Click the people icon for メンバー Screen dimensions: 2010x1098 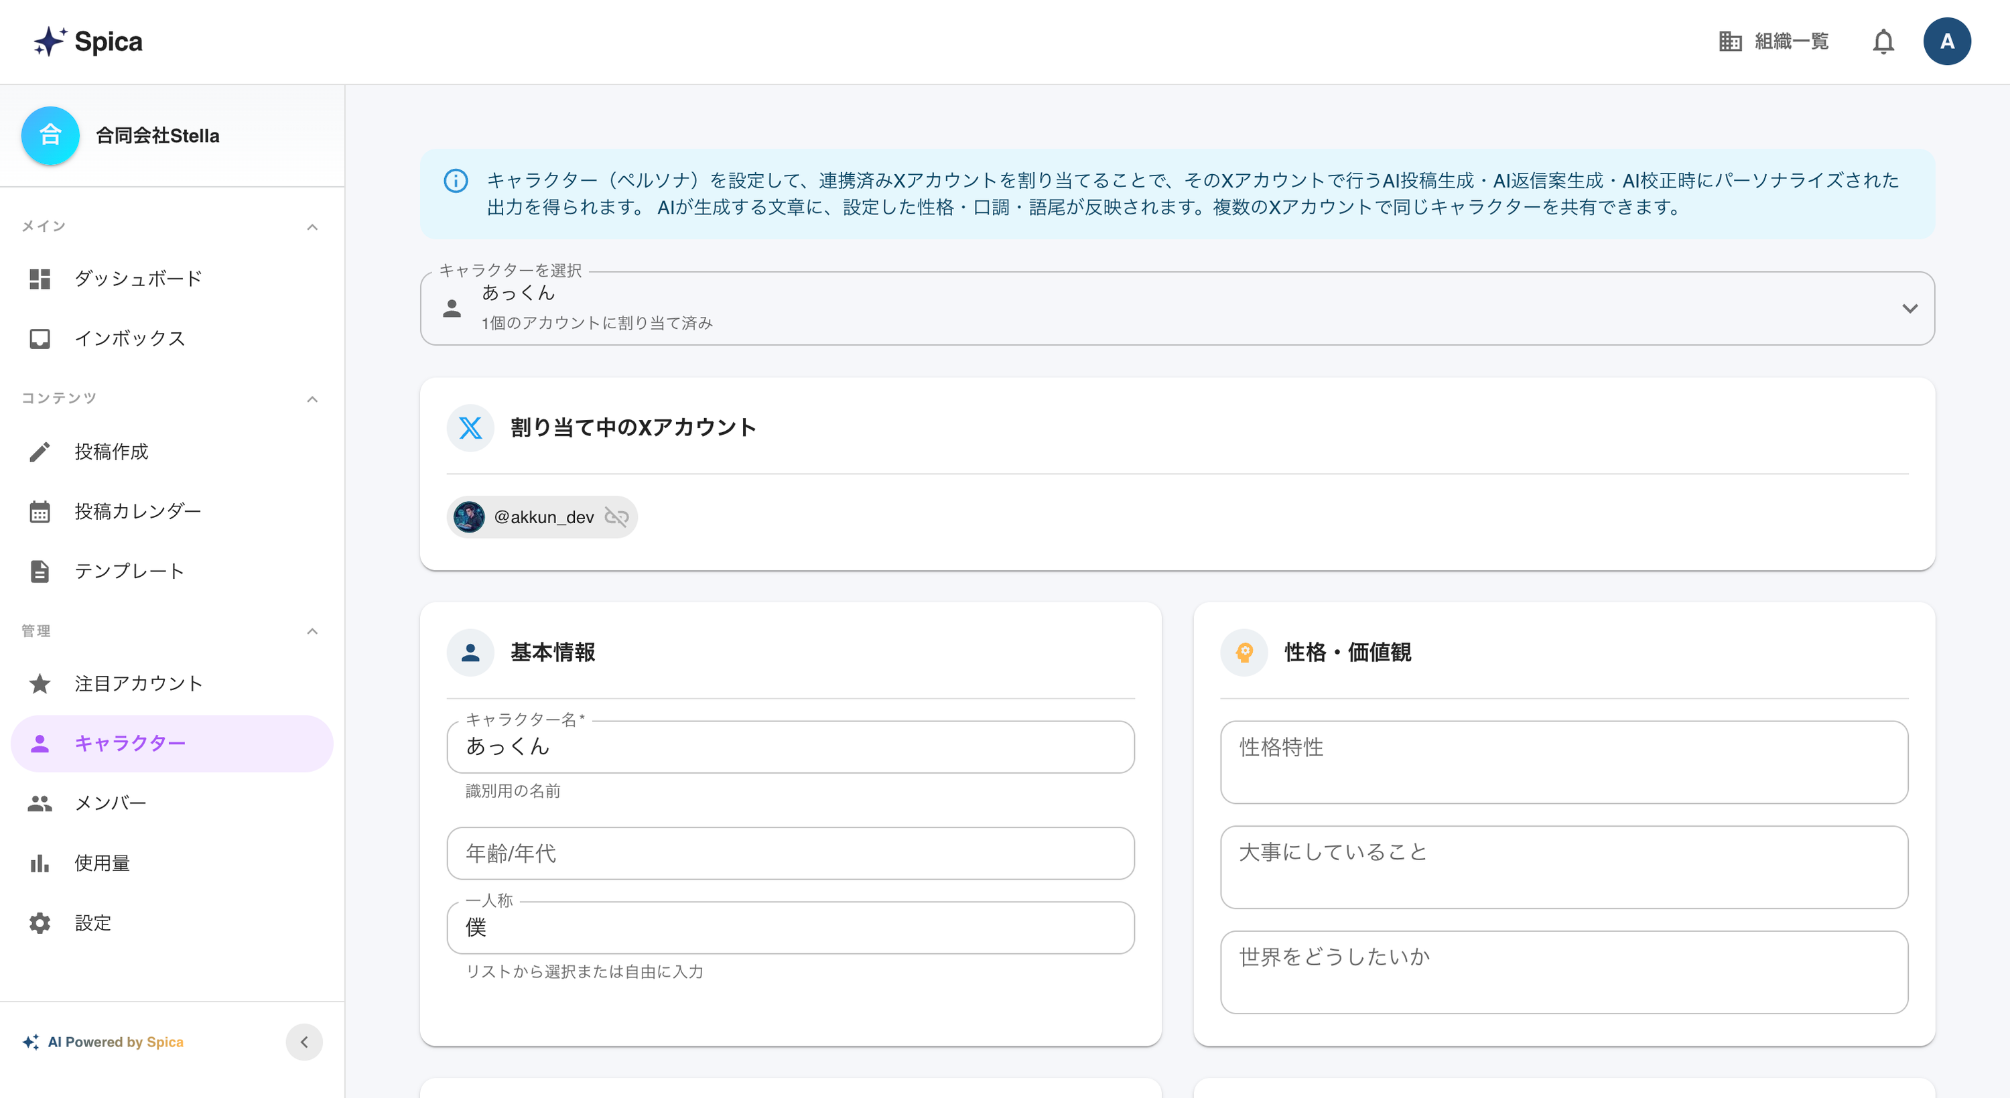click(40, 803)
